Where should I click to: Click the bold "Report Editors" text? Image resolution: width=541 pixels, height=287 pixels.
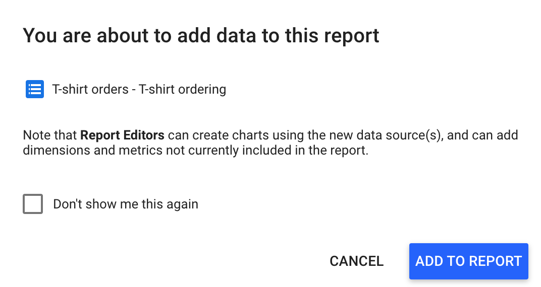[x=122, y=135]
